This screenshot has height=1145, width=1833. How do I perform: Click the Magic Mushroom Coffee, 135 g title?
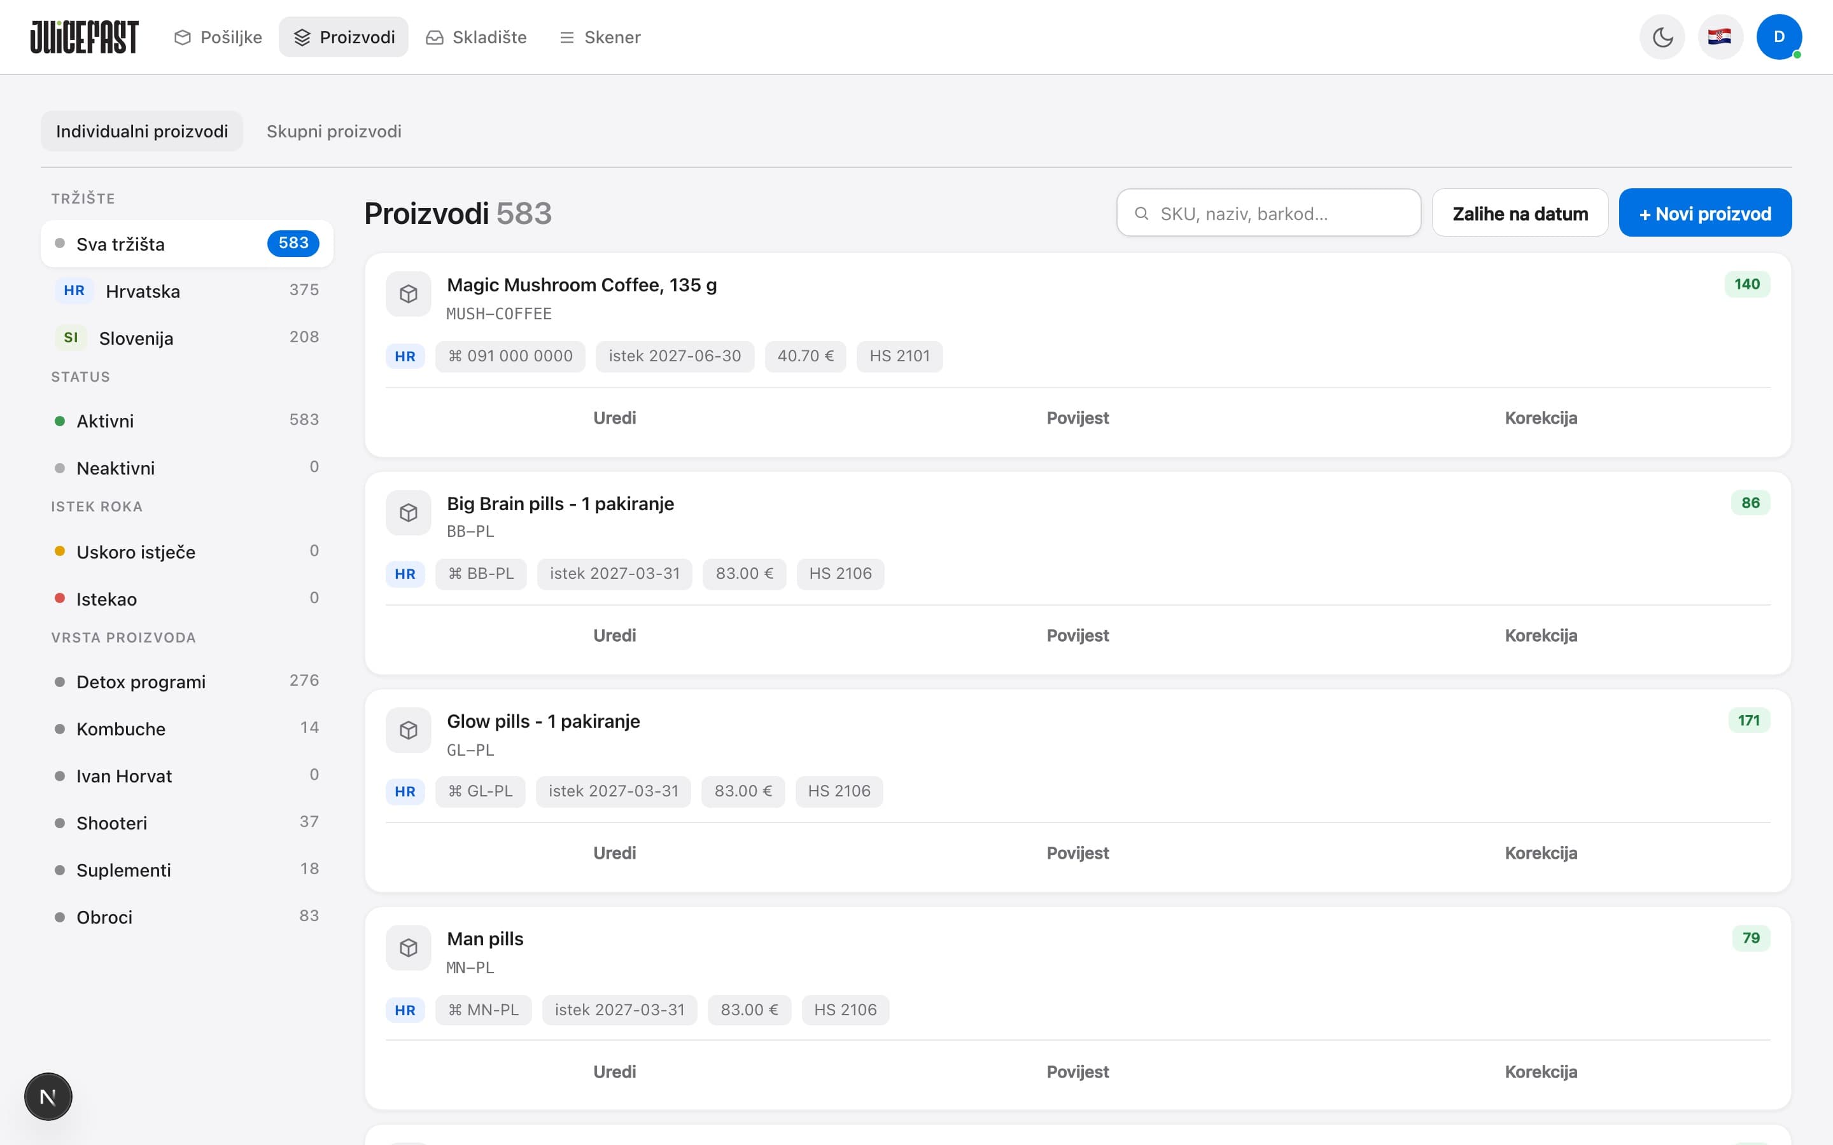click(582, 285)
